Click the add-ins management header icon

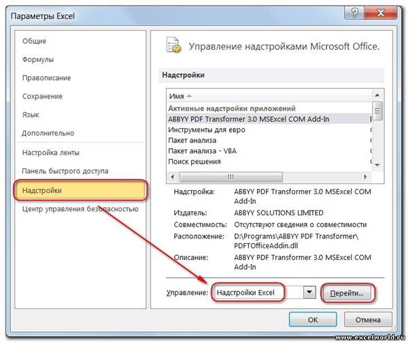tap(173, 46)
